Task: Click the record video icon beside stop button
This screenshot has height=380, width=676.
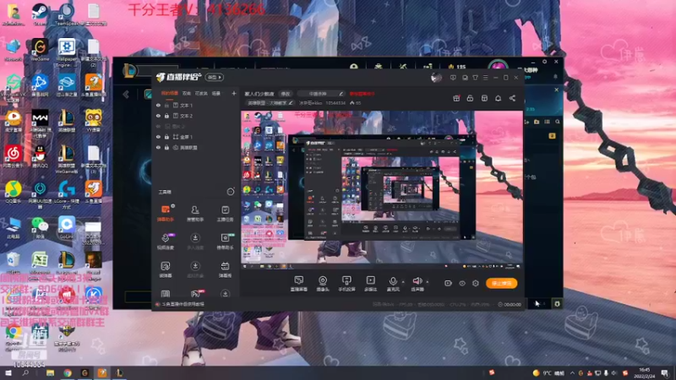Action: point(449,283)
